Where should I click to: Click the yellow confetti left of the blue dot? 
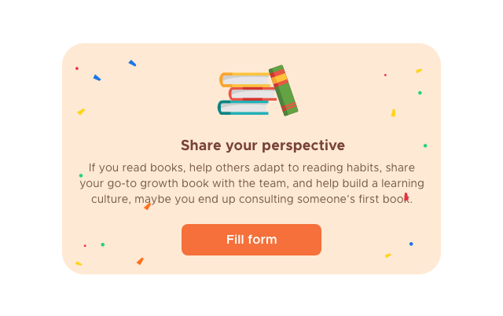click(x=388, y=255)
